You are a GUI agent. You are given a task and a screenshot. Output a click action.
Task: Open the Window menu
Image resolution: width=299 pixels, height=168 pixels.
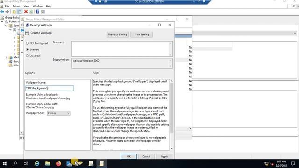37,6
